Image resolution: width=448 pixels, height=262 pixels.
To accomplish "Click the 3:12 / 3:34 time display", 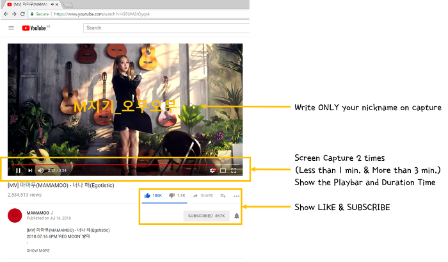I will coord(57,170).
